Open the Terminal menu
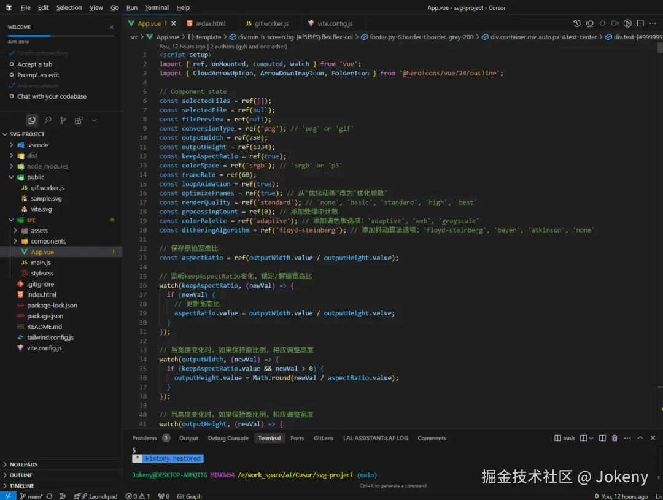This screenshot has height=500, width=663. (157, 7)
